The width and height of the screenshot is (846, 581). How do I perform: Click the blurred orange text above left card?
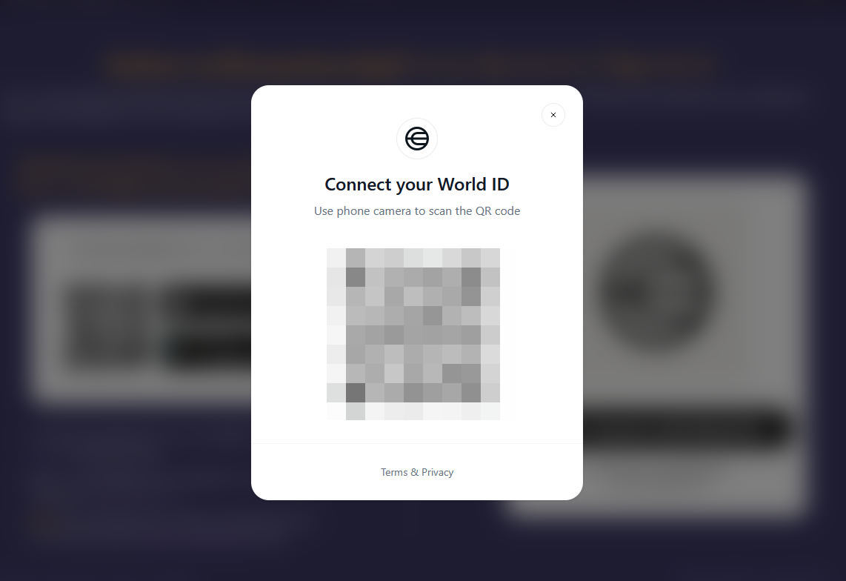click(135, 174)
